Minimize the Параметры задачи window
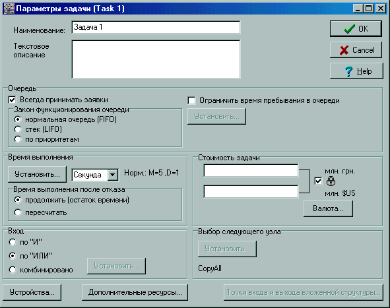This screenshot has height=308, width=390. click(358, 9)
